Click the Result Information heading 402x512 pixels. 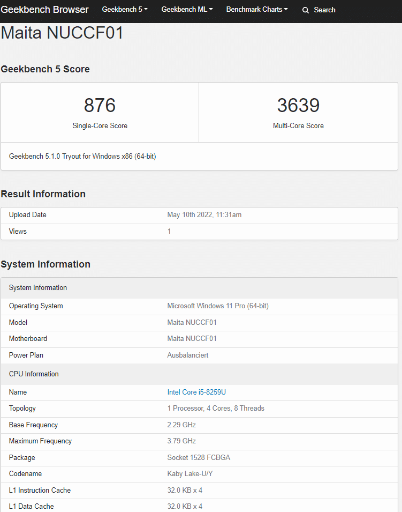[x=43, y=194]
